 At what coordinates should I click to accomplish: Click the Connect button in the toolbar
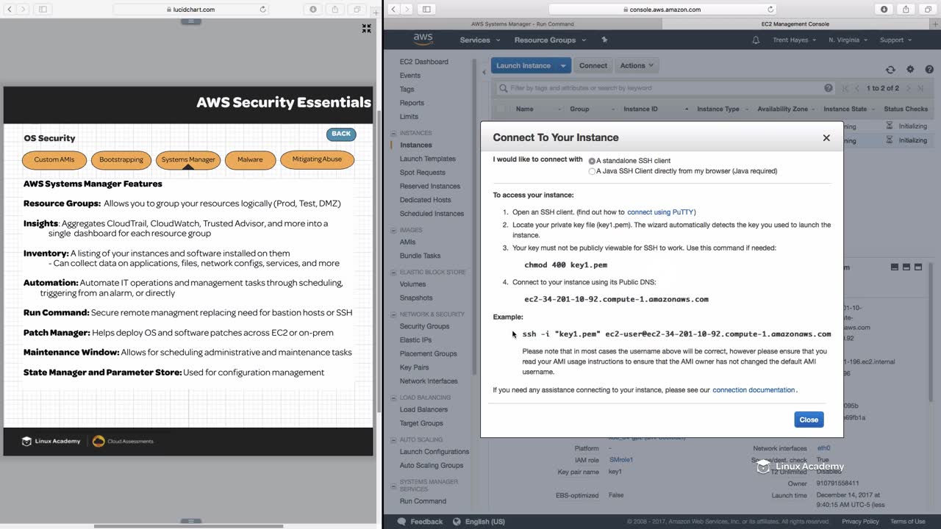point(593,65)
